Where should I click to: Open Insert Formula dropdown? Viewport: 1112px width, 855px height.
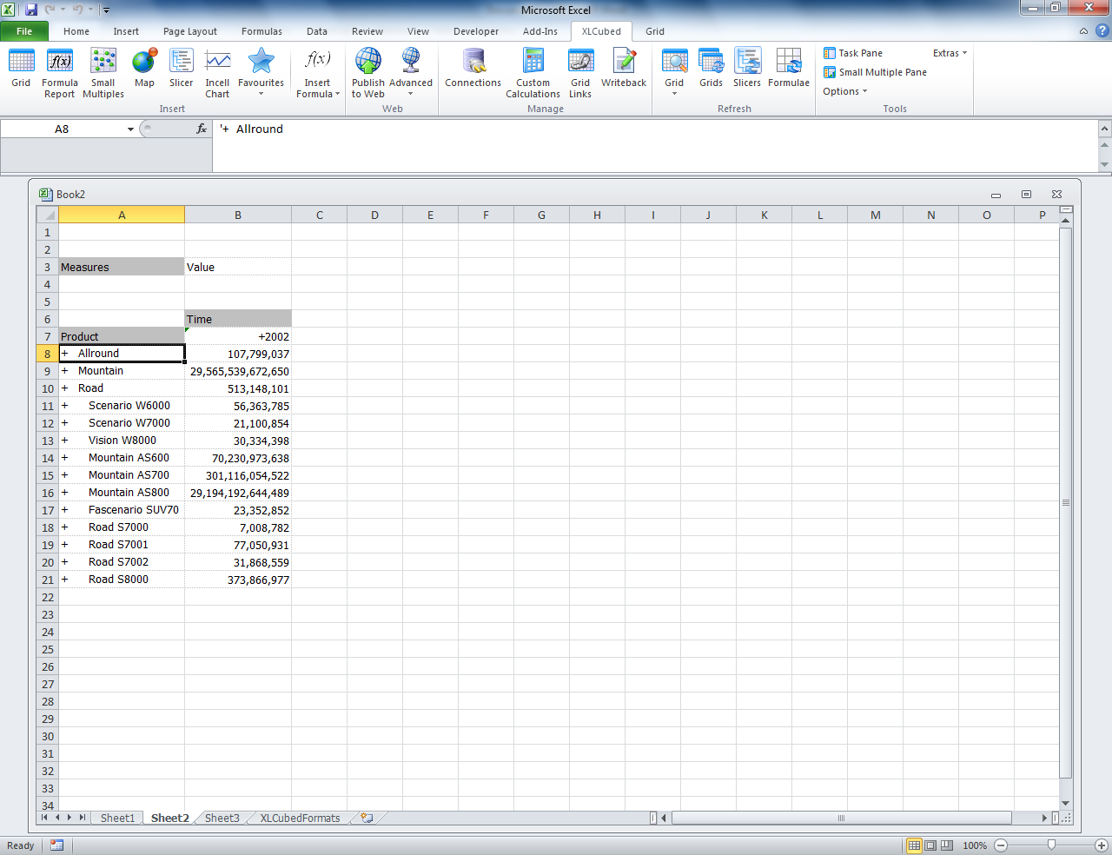[x=318, y=73]
